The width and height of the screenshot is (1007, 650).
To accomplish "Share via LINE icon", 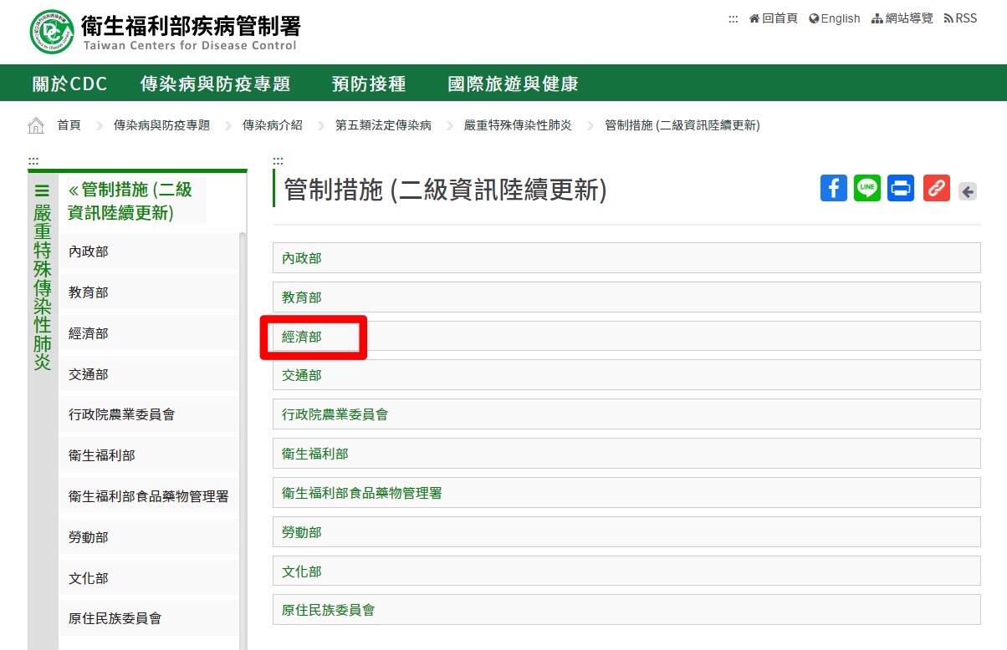I will coord(867,188).
